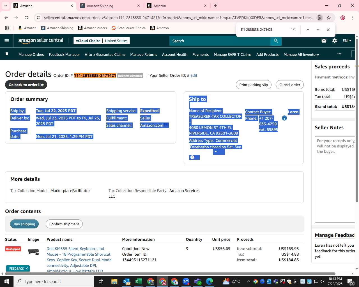Image resolution: width=359 pixels, height=287 pixels.
Task: Go to previous find result
Action: point(308,30)
